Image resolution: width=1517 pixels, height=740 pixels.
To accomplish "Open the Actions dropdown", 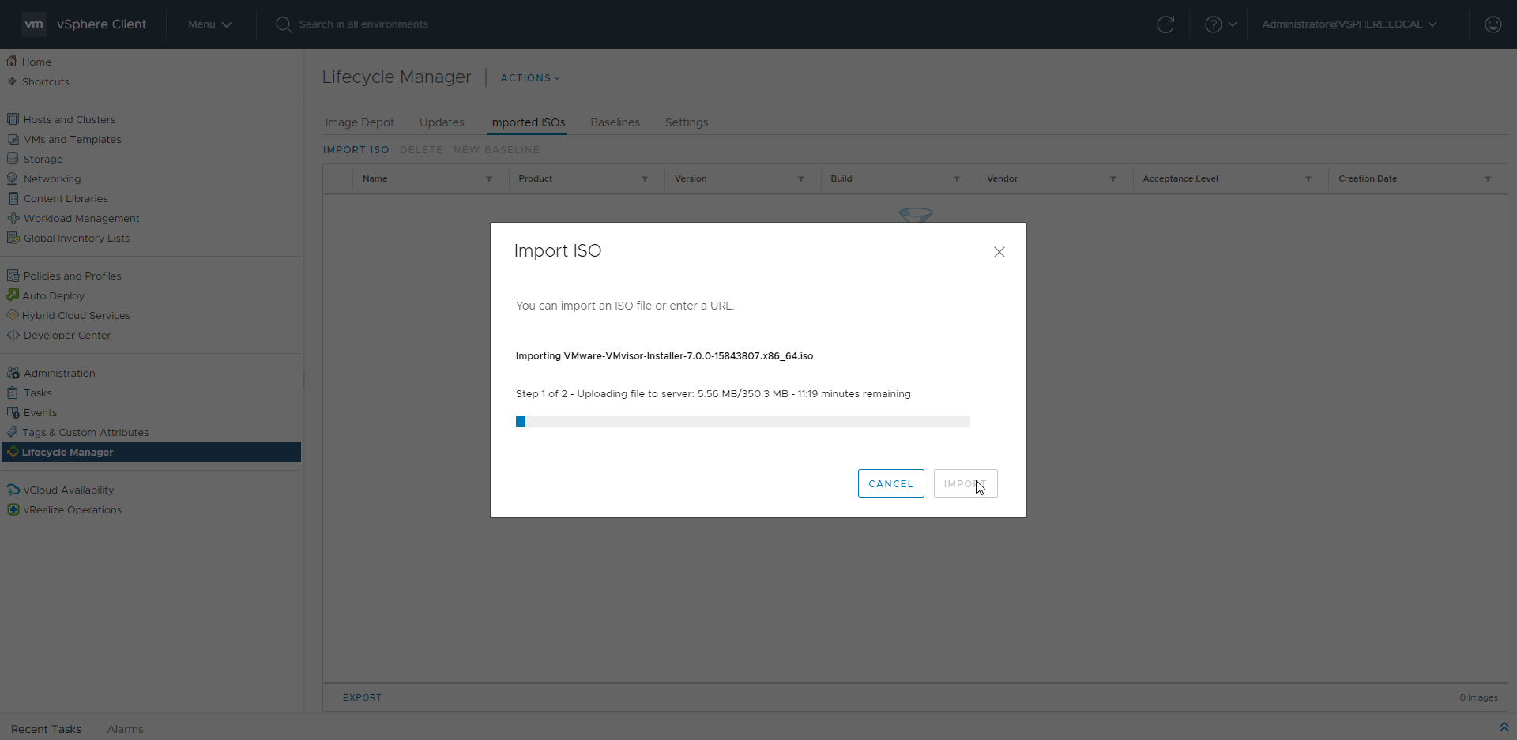I will (x=530, y=77).
